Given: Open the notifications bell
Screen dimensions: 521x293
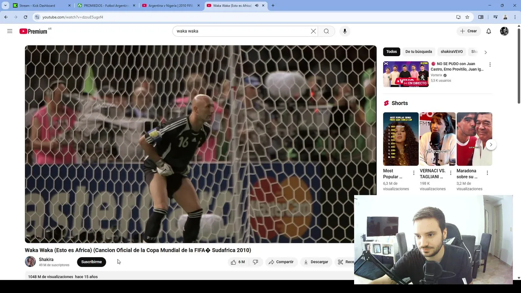Looking at the screenshot, I should pos(489,31).
